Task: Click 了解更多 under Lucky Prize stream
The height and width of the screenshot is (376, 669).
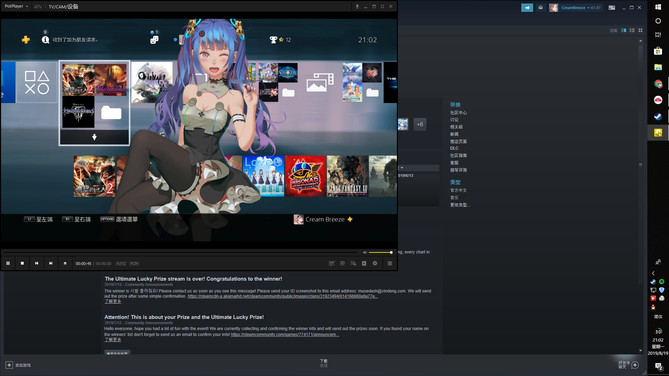Action: tap(113, 301)
